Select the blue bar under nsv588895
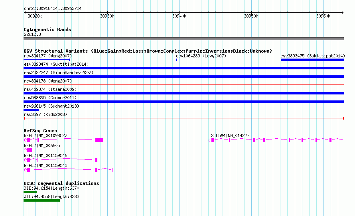The height and width of the screenshot is (216, 355). (x=183, y=102)
